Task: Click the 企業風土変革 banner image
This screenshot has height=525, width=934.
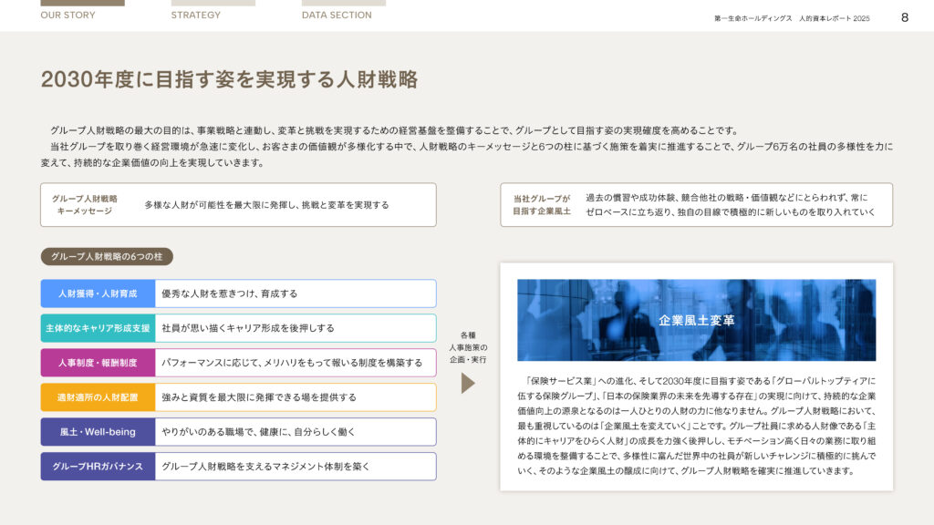Action: click(x=696, y=320)
